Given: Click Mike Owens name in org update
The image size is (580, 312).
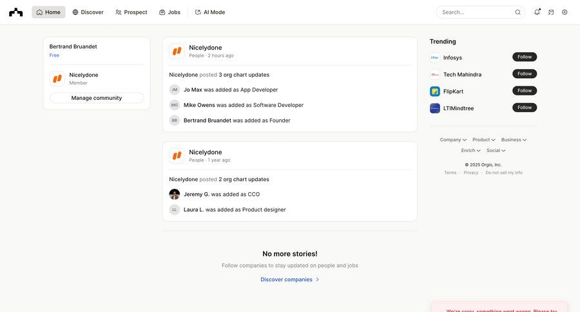Looking at the screenshot, I should tap(199, 105).
